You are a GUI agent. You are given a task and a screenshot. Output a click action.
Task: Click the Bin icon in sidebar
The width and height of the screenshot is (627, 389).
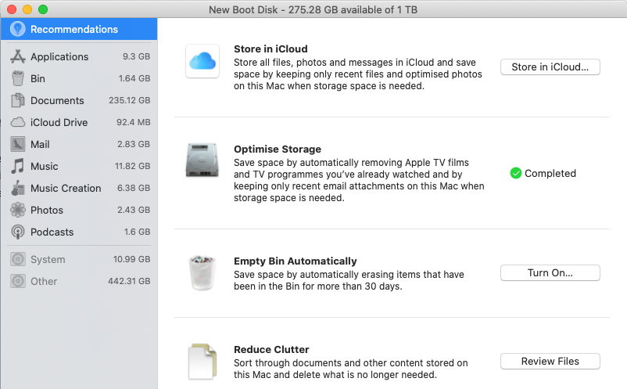(18, 78)
